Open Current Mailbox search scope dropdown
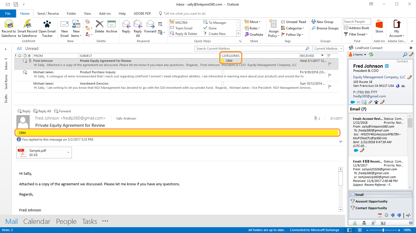The width and height of the screenshot is (416, 233). tap(328, 49)
